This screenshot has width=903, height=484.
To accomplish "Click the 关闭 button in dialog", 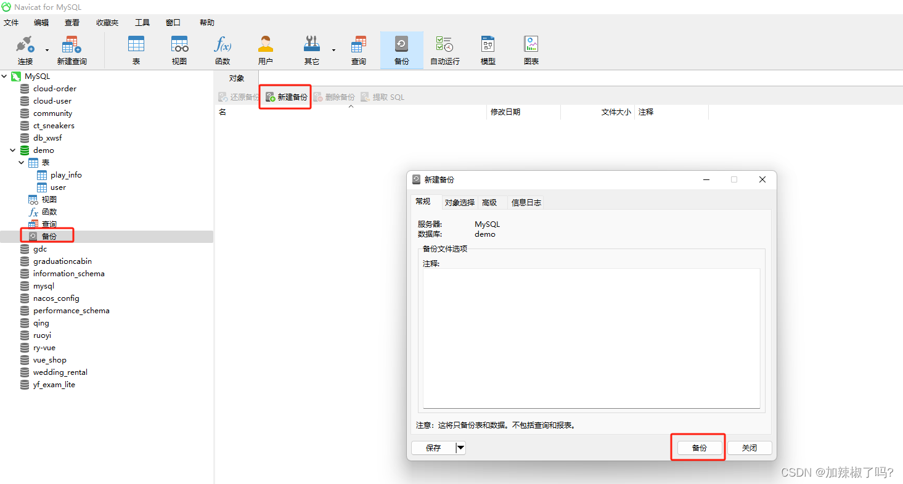I will click(x=750, y=448).
